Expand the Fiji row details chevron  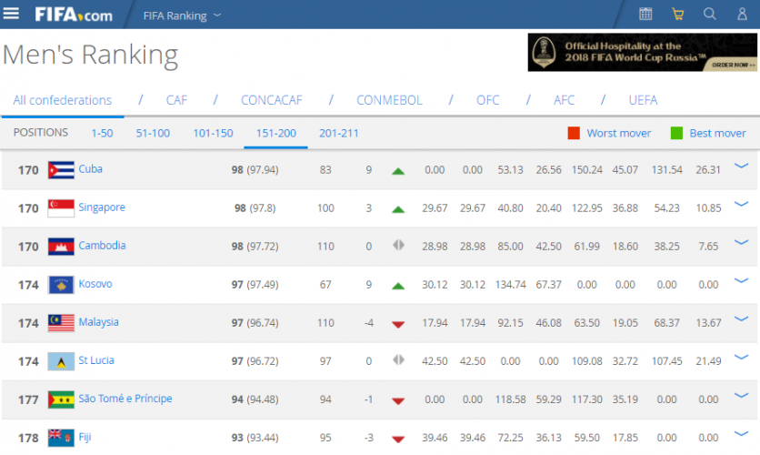[741, 434]
